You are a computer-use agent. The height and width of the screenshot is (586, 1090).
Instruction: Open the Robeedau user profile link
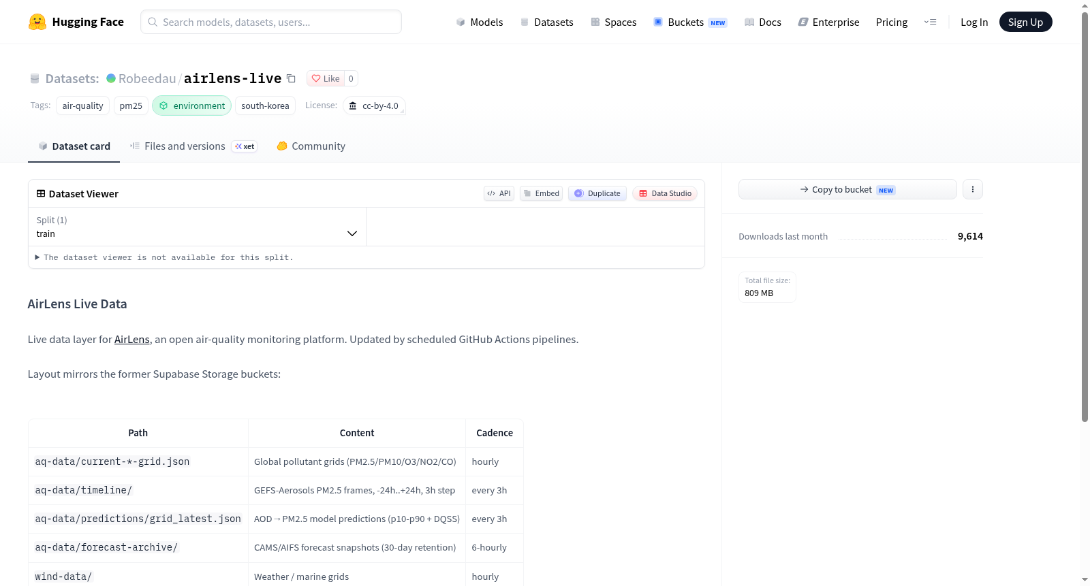click(x=147, y=78)
